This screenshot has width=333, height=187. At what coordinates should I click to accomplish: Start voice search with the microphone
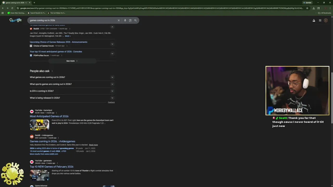125,20
